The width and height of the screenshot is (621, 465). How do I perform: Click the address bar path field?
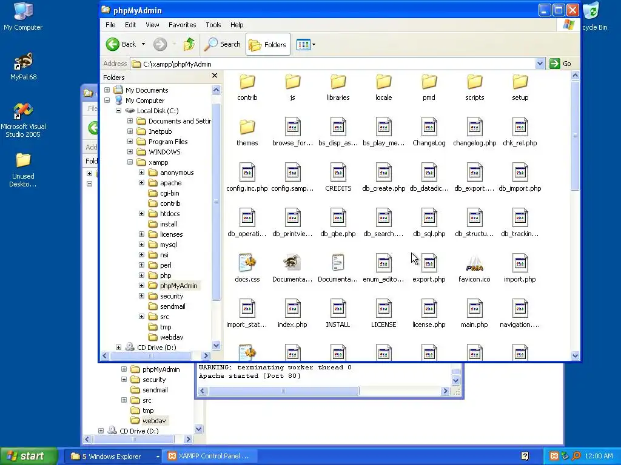334,64
